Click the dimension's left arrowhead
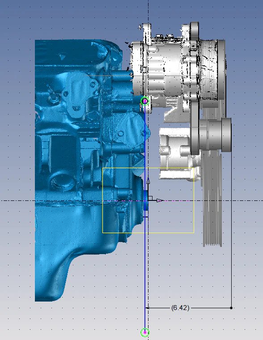 148,308
